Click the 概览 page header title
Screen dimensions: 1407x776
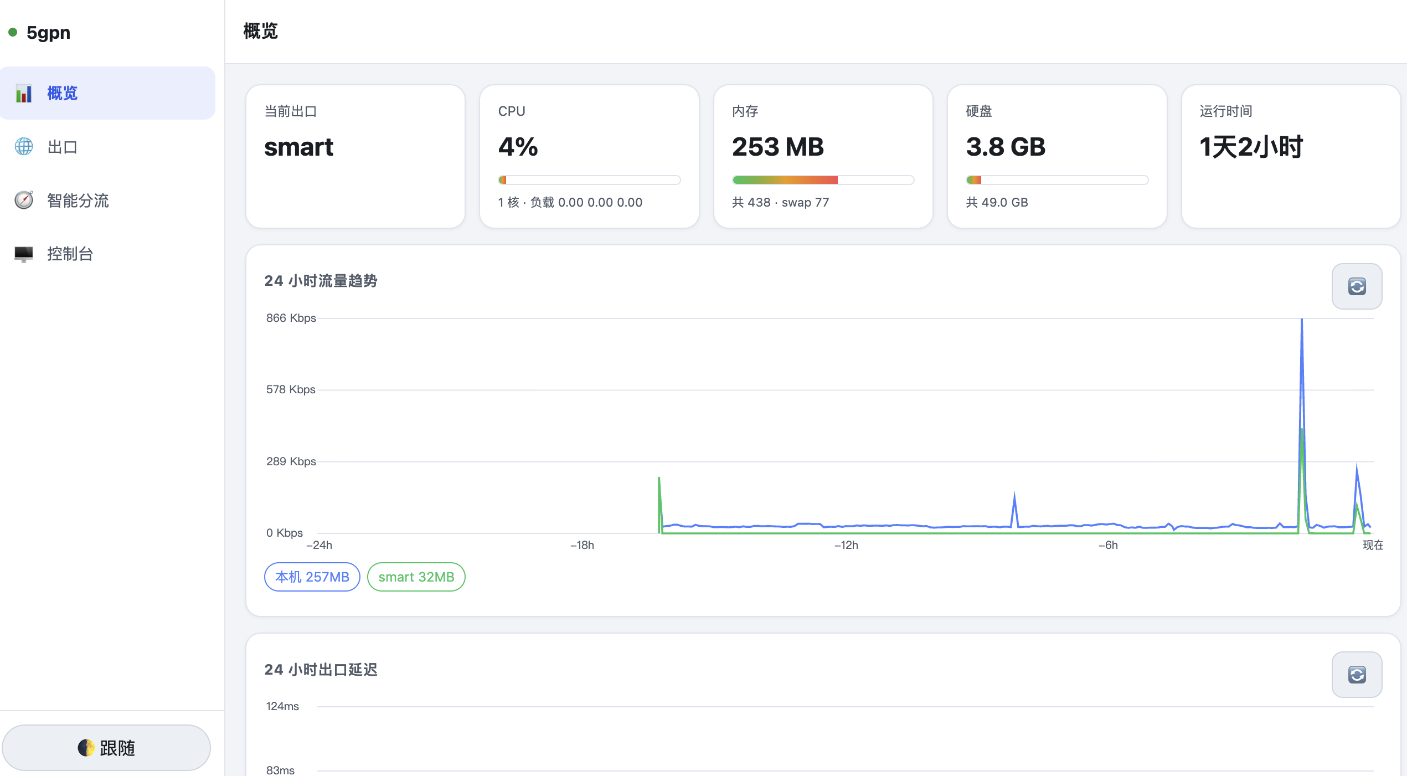[260, 31]
